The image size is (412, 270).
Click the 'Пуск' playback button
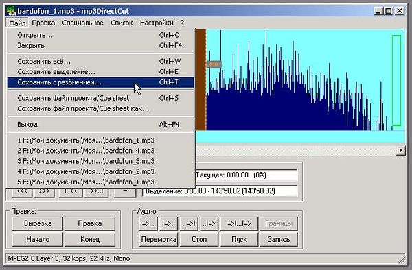[x=239, y=239]
